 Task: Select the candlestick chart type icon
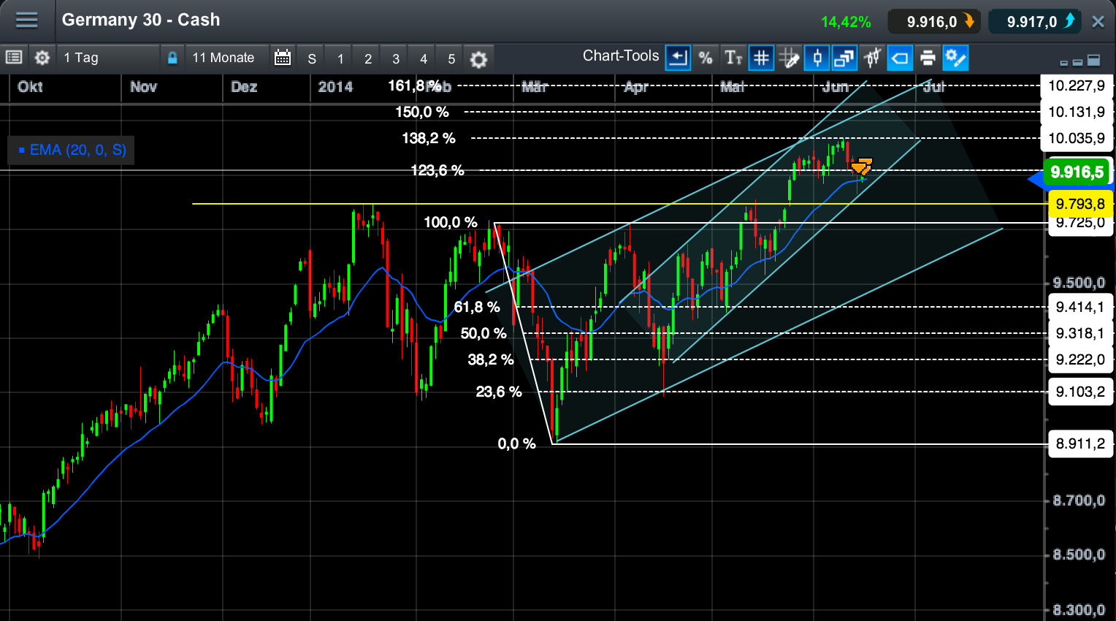pyautogui.click(x=817, y=58)
